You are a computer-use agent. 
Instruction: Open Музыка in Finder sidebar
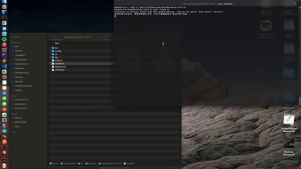pos(19,81)
